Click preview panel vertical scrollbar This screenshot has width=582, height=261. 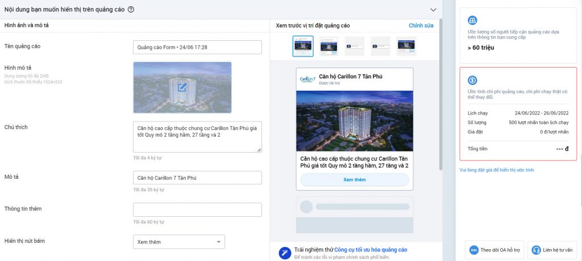[x=440, y=95]
